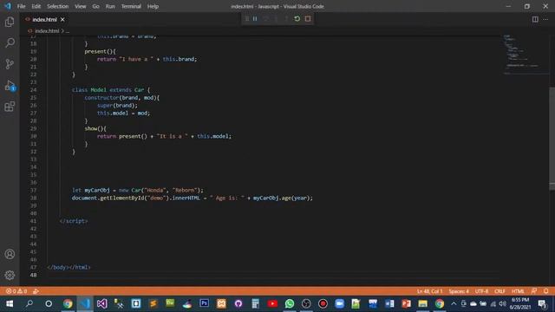Open the Selection menu

58,6
